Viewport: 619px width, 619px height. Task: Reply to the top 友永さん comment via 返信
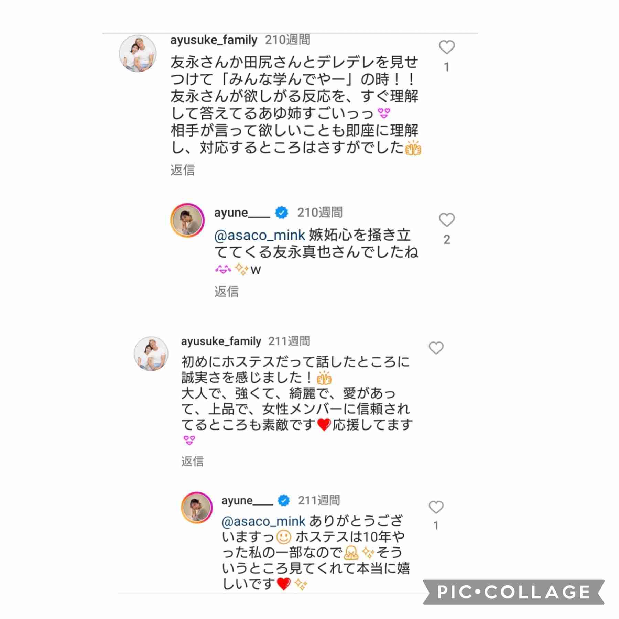coord(183,170)
